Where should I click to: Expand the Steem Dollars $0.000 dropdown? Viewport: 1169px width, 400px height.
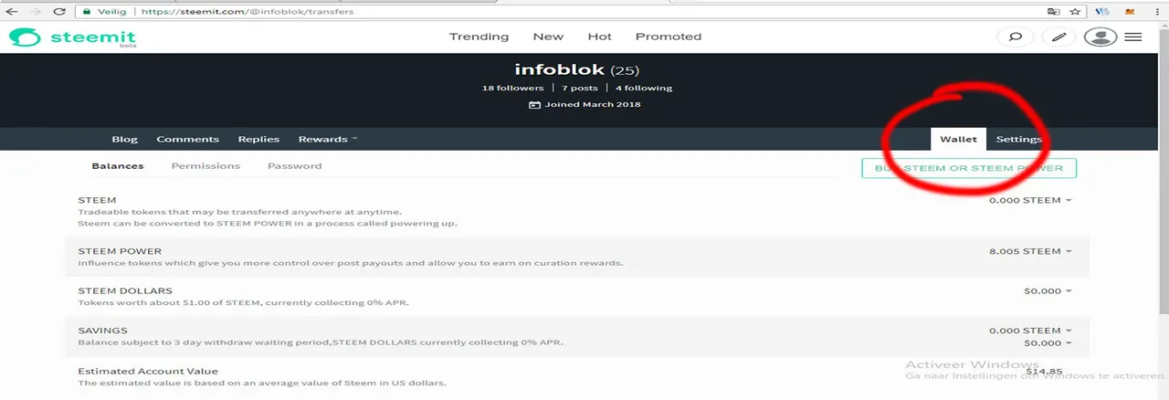tap(1048, 291)
